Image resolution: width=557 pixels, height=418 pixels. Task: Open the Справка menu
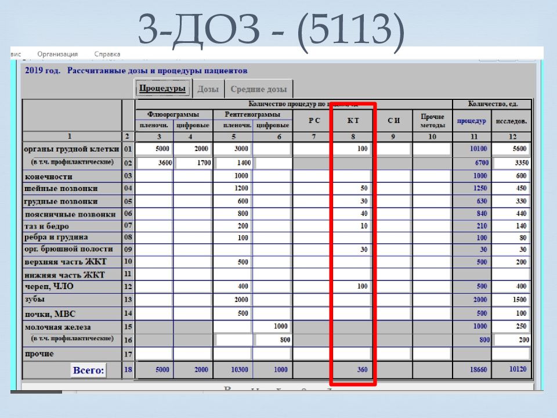pos(107,53)
